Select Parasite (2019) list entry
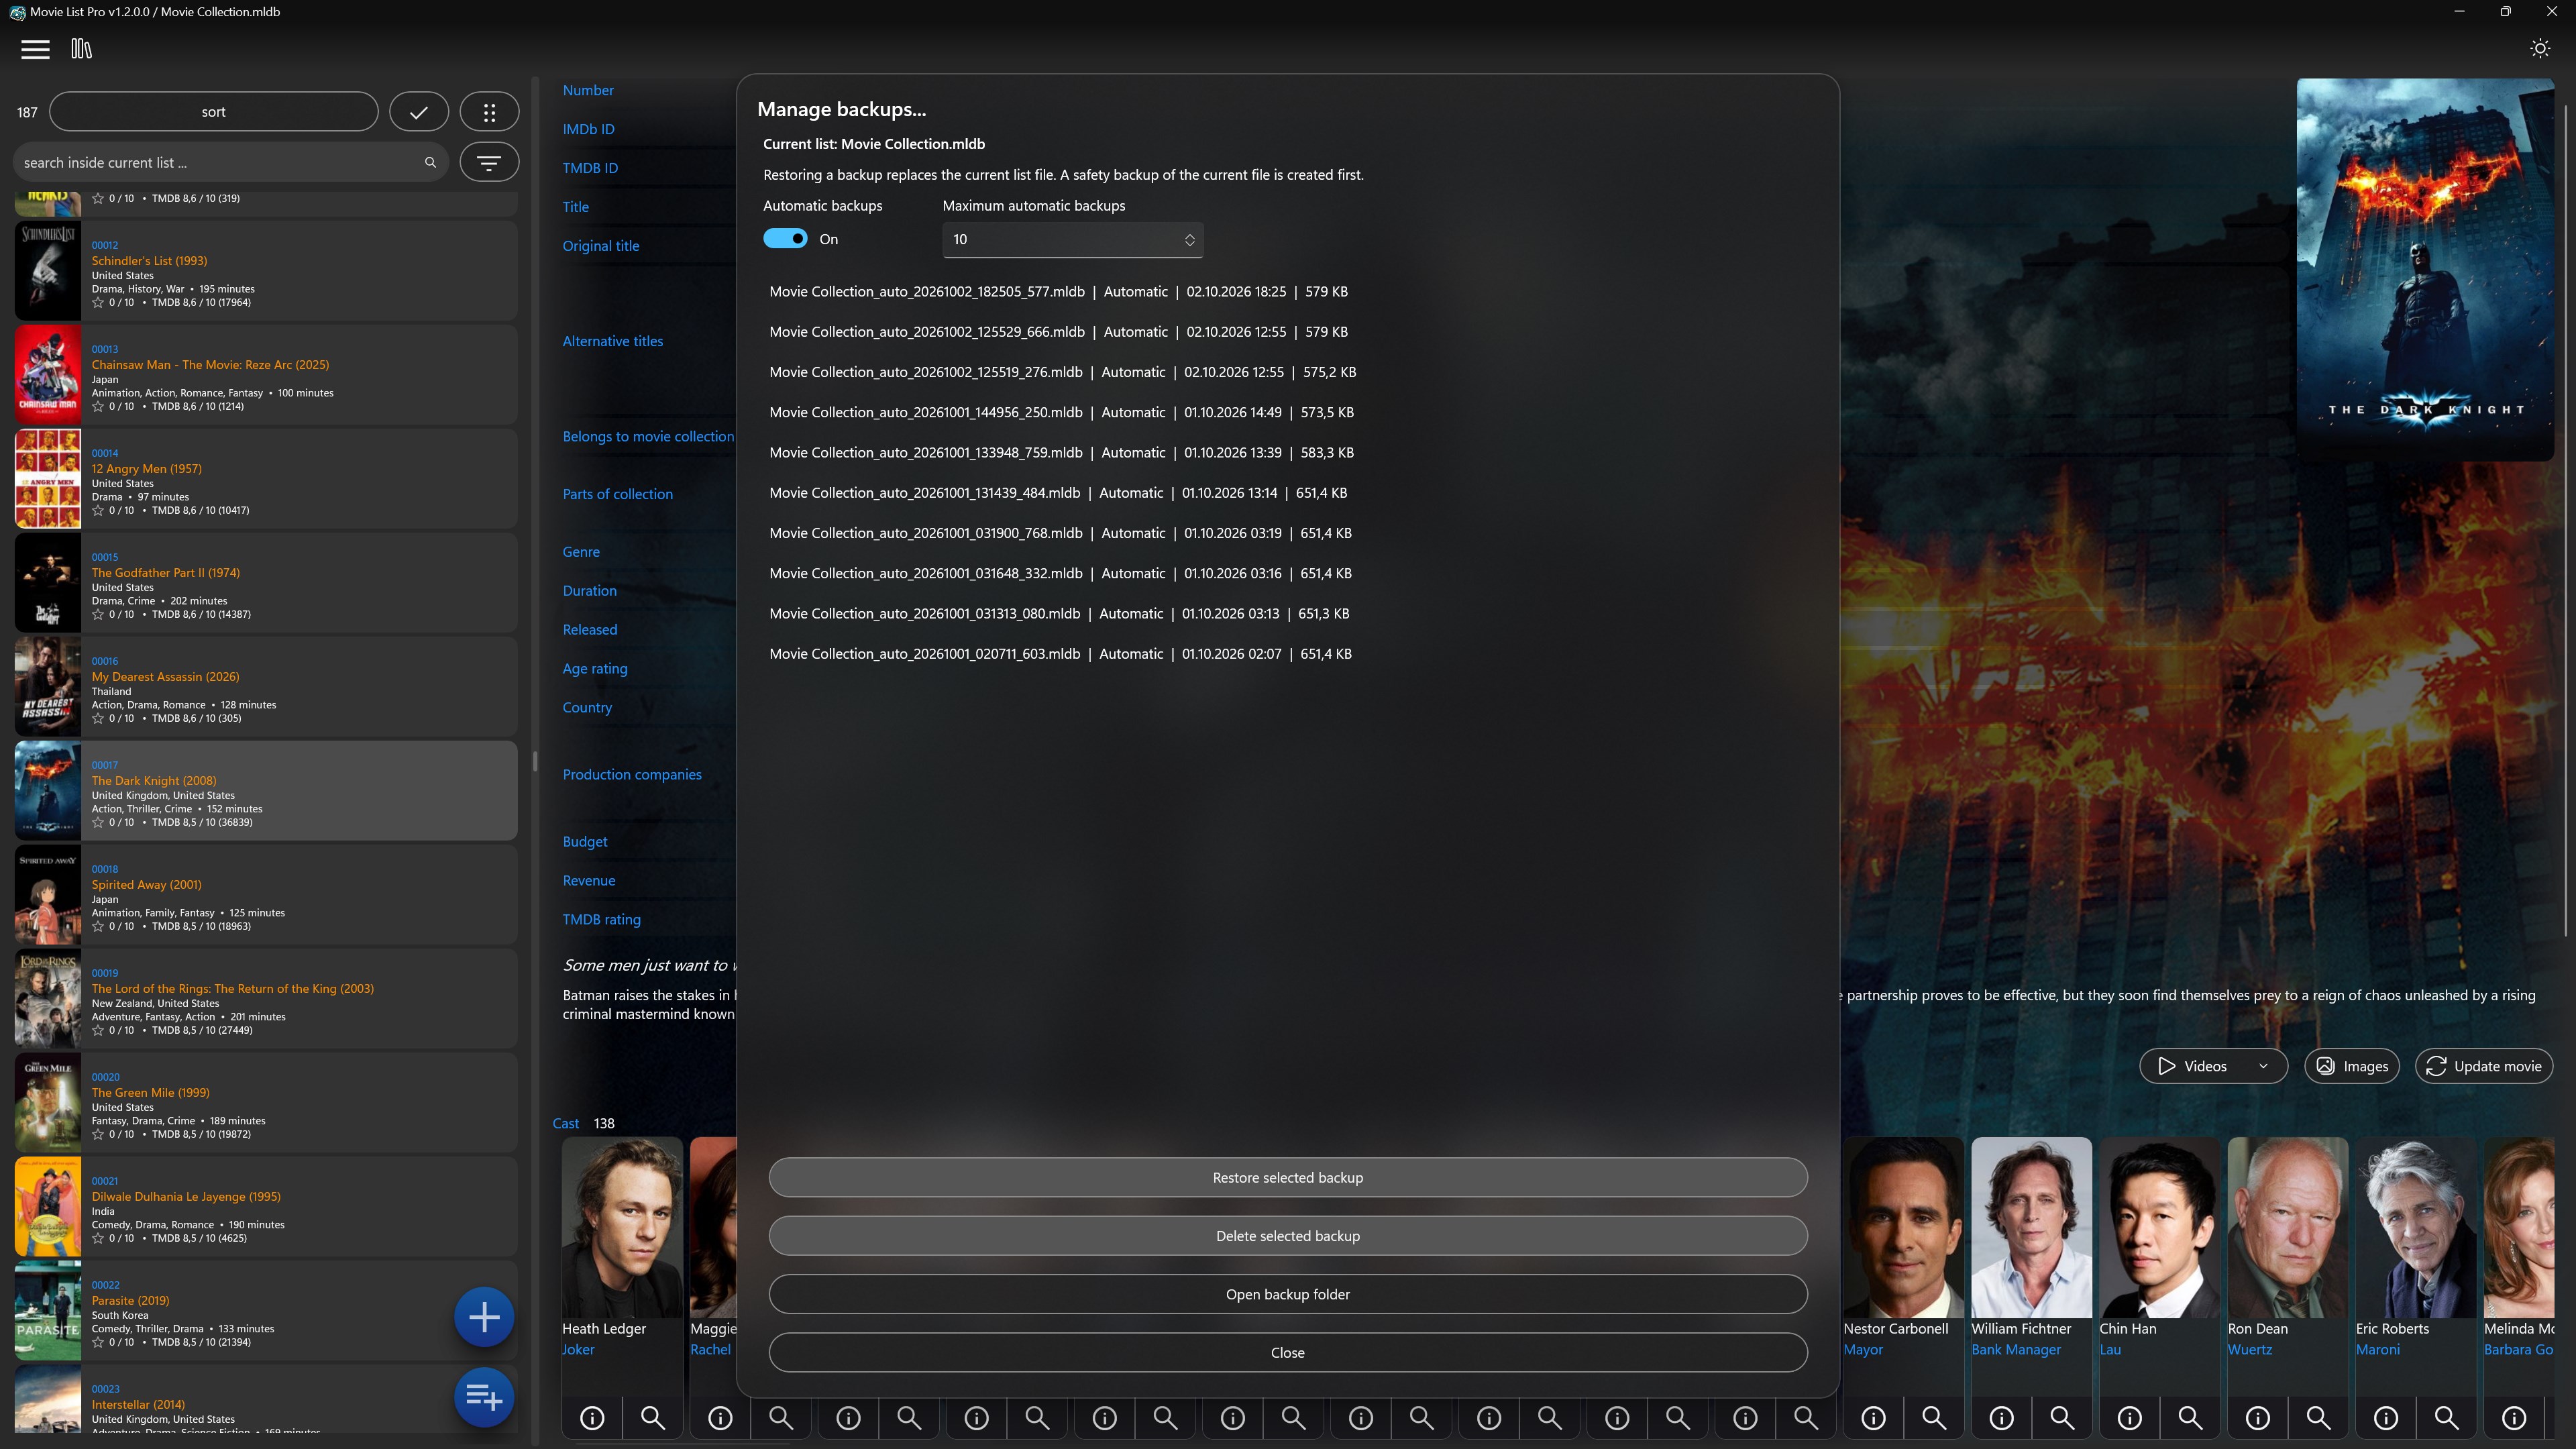Screen dimensions: 2576x1449 point(266,1311)
